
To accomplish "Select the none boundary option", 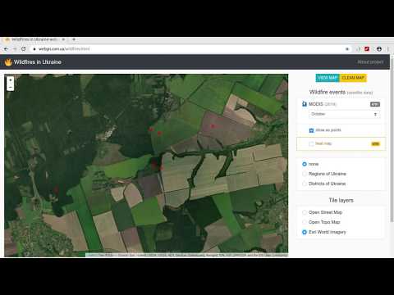I will click(305, 164).
